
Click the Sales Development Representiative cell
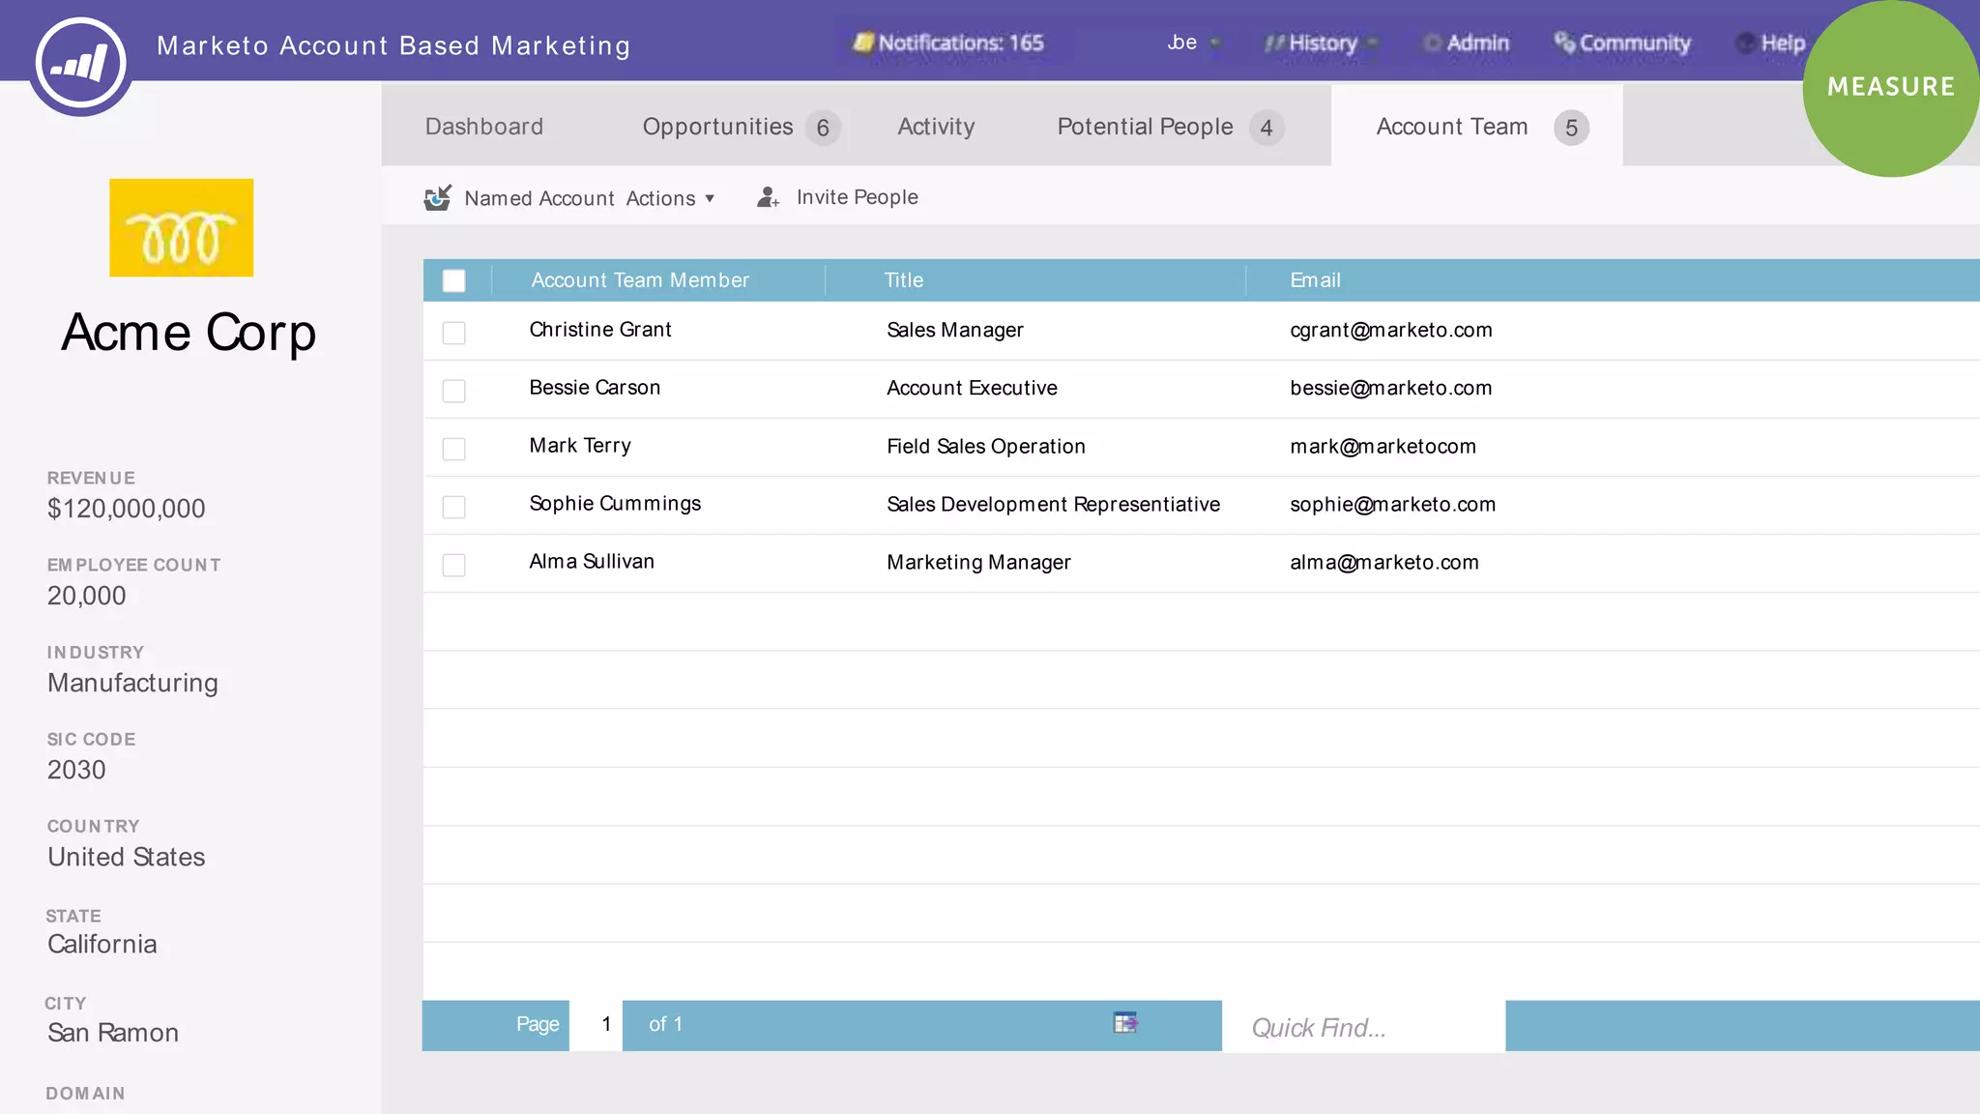tap(1053, 504)
